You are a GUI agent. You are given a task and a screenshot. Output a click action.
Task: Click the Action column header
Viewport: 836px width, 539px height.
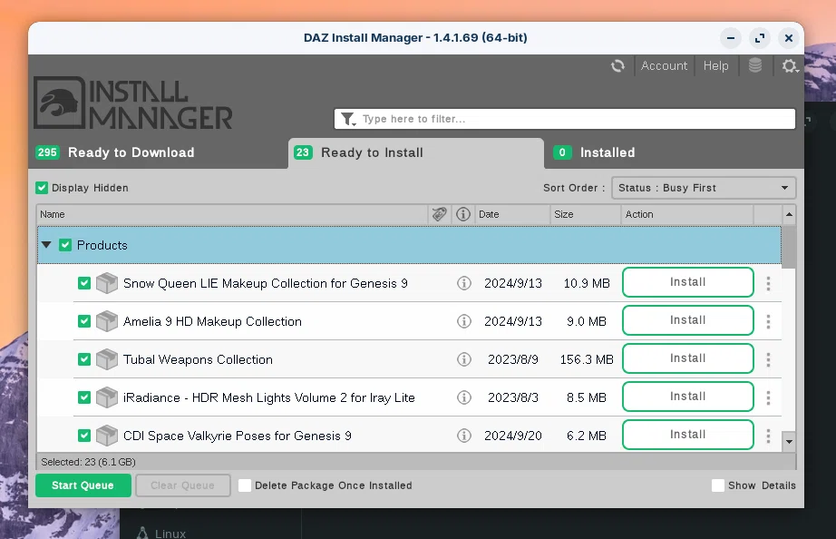tap(688, 214)
